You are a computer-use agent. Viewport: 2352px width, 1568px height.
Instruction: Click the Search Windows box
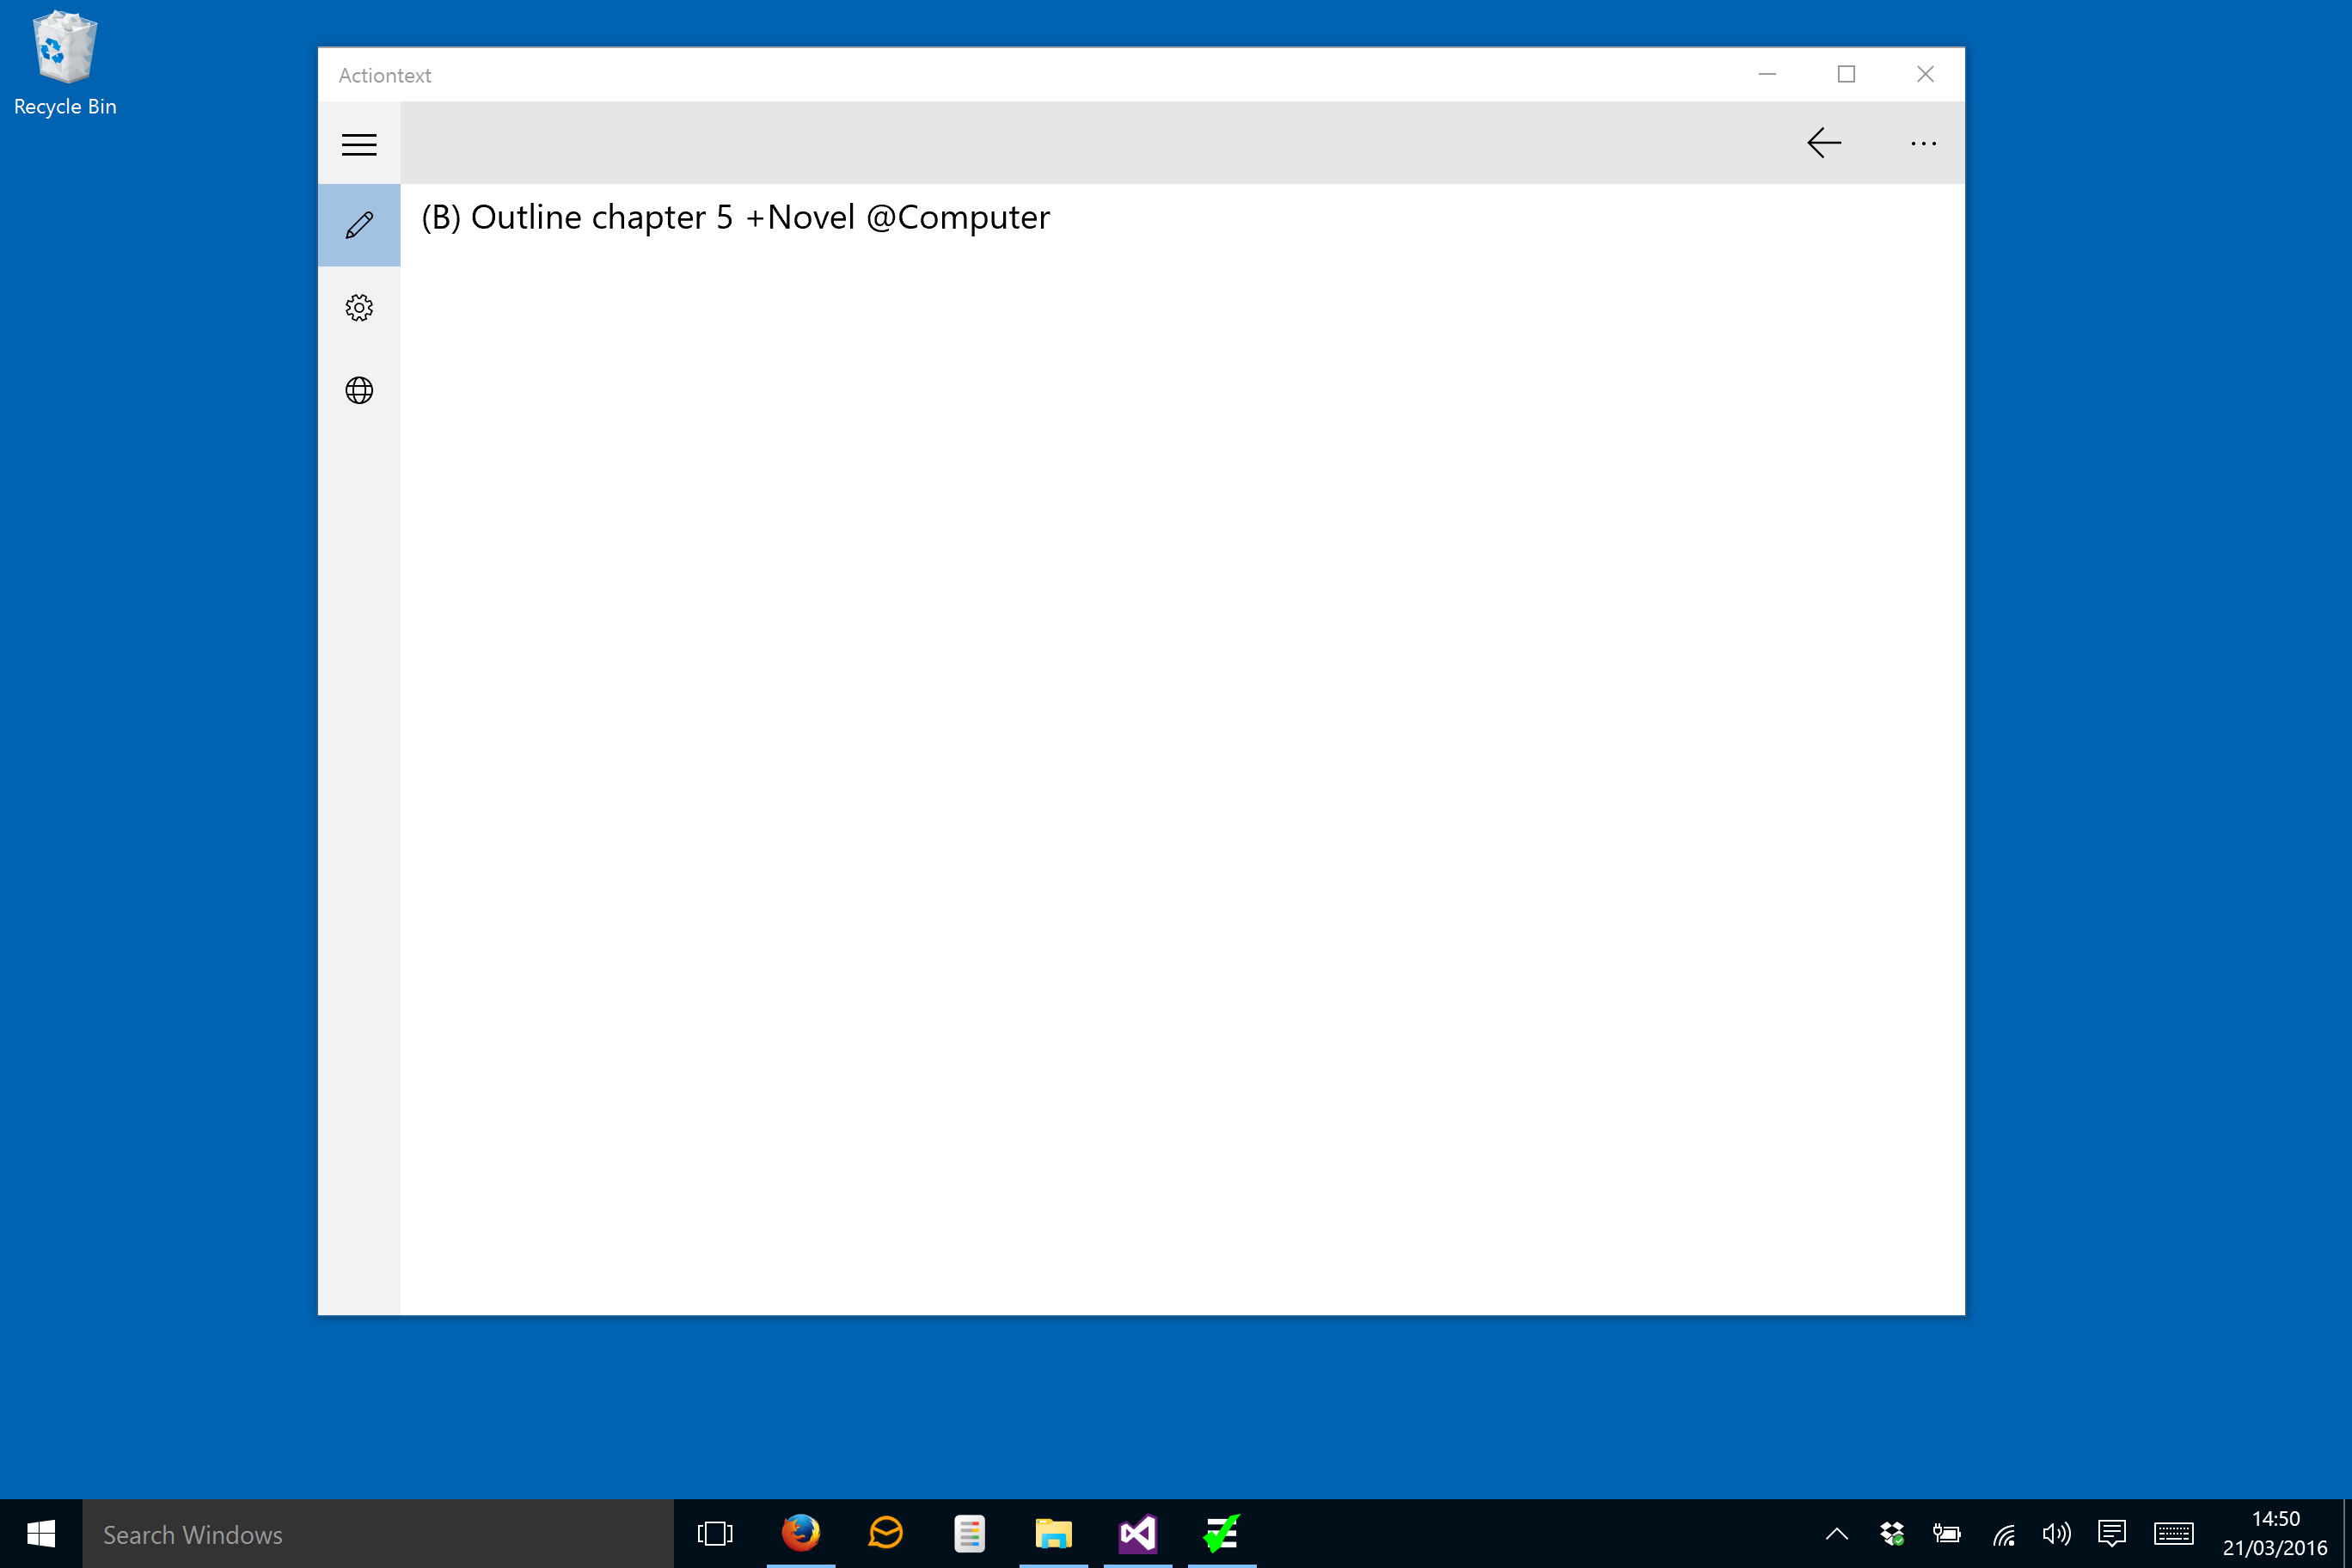click(x=377, y=1534)
